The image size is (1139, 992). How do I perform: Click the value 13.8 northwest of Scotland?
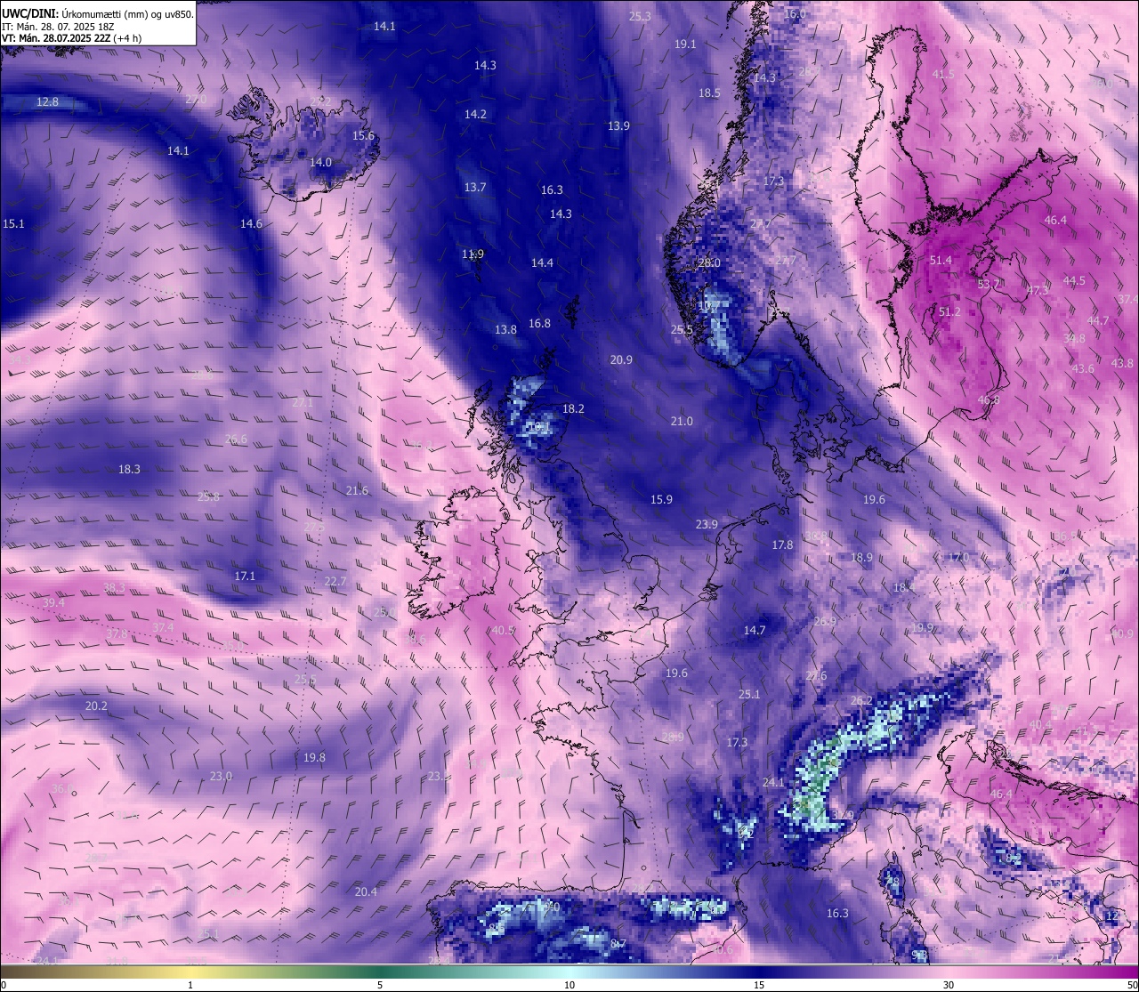[505, 330]
